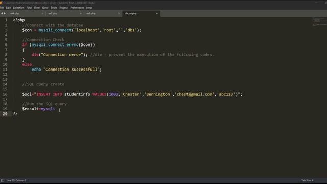
Task: Click the 'db1' string
Action: pos(131,30)
